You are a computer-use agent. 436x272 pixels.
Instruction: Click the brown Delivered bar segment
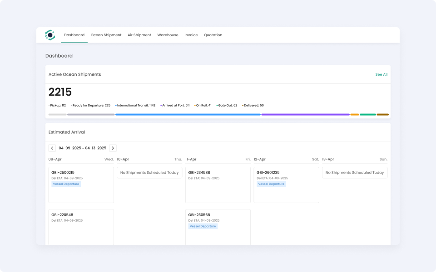(382, 114)
